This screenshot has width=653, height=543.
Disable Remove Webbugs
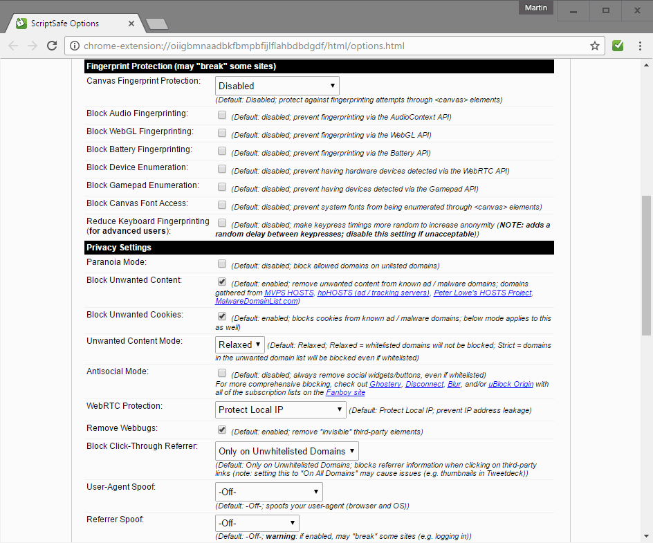(221, 430)
